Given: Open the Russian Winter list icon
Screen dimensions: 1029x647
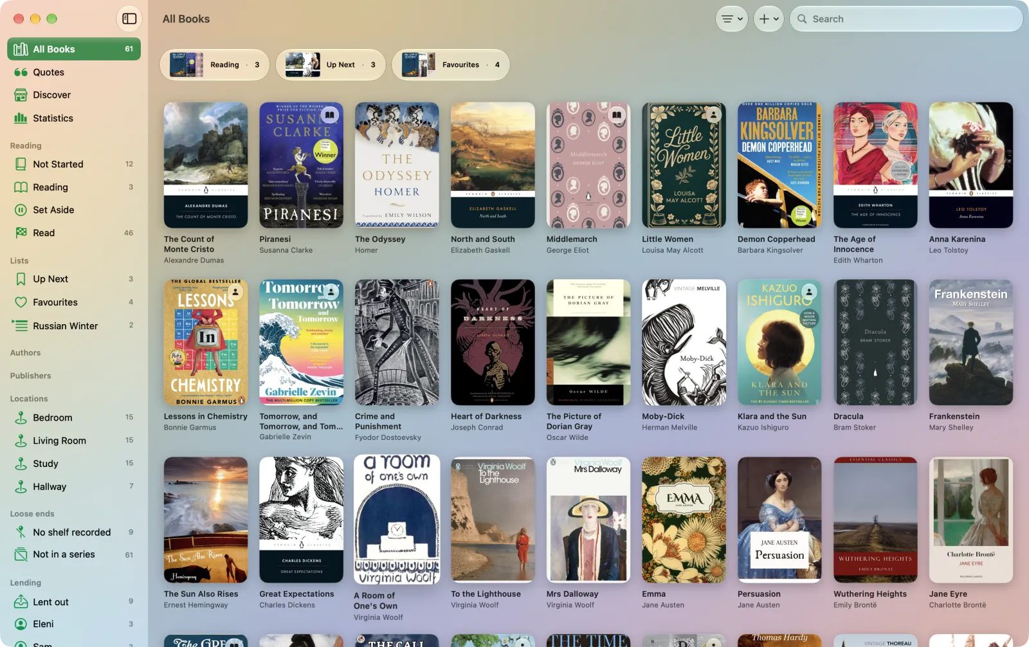Looking at the screenshot, I should (21, 326).
